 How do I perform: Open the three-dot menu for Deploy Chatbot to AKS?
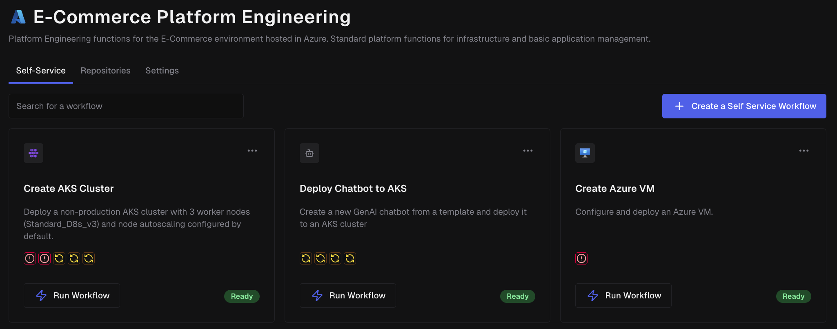[528, 151]
